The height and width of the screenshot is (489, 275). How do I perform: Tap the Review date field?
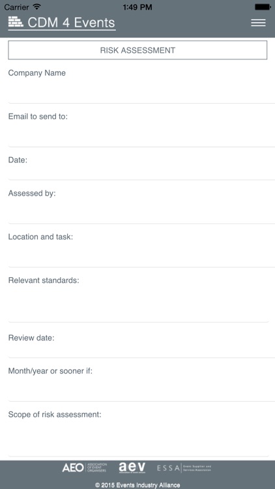click(141, 351)
